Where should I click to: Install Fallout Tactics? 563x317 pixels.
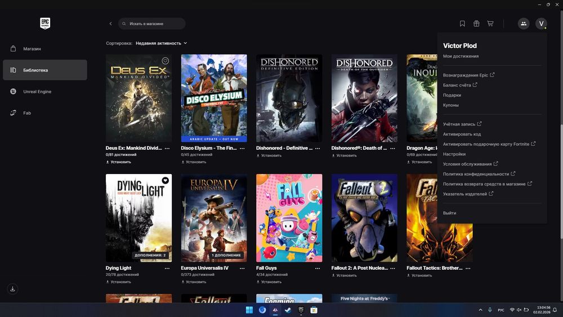419,275
